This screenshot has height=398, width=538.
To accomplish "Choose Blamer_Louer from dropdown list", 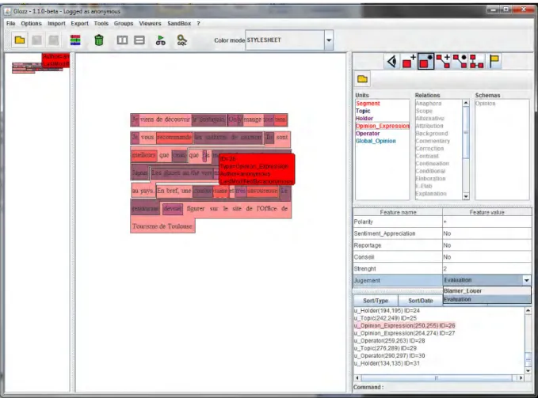I will click(x=486, y=291).
